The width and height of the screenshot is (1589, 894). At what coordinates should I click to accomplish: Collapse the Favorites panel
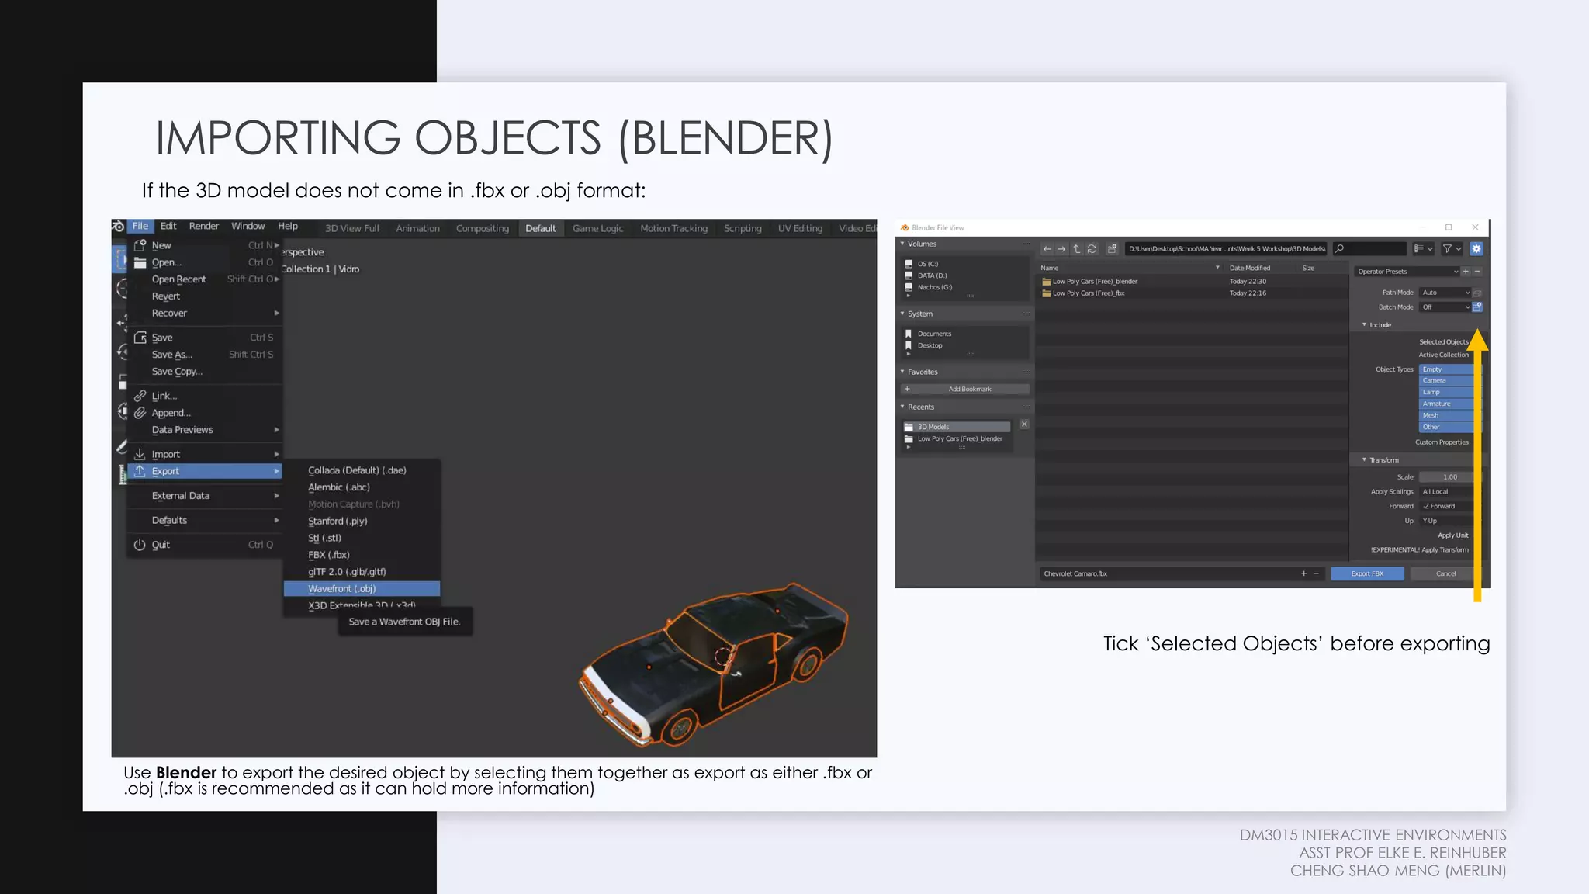[902, 372]
